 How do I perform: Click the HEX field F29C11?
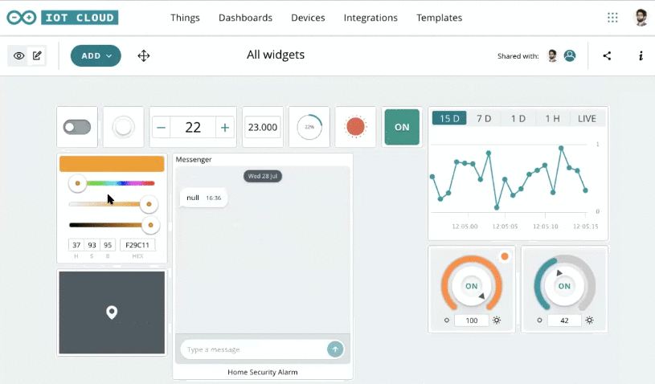click(137, 245)
